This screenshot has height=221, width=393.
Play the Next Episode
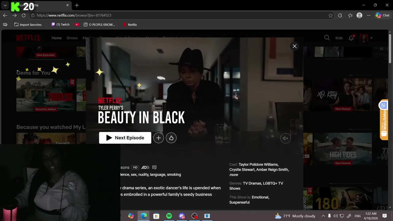[x=125, y=138]
